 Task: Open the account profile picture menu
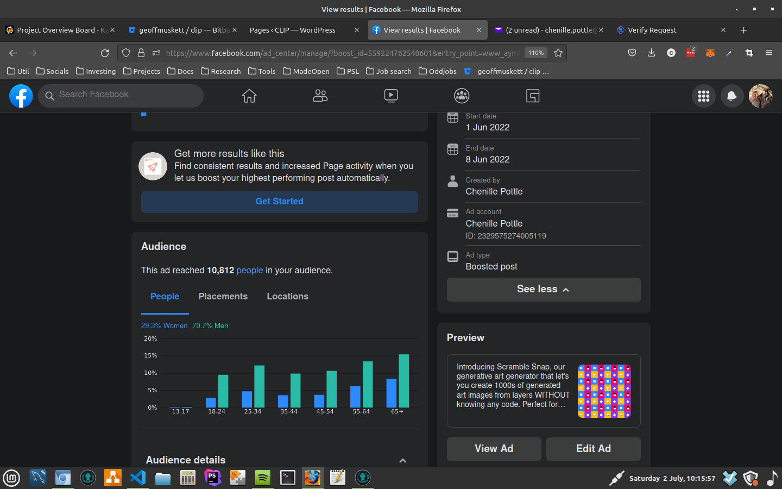[x=760, y=96]
